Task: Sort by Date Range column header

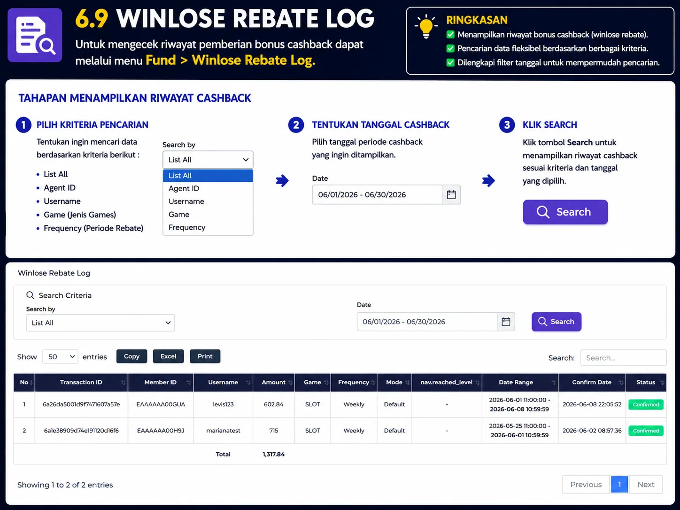Action: (x=520, y=382)
